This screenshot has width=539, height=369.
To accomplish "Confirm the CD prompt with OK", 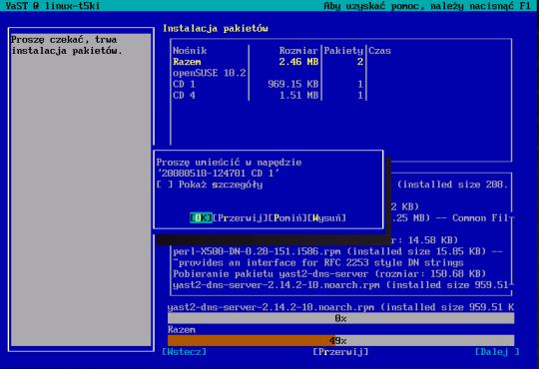I will 201,217.
